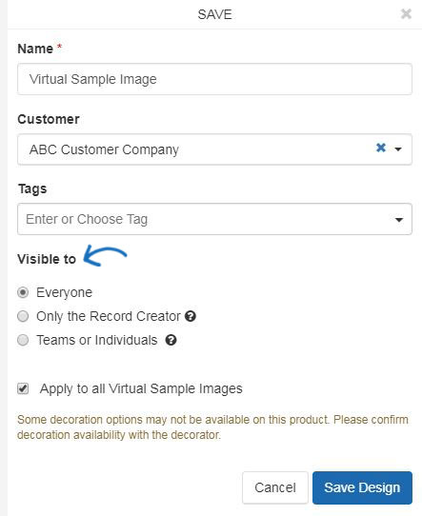Open the Tags dropdown arrow
This screenshot has width=422, height=516.
[399, 220]
